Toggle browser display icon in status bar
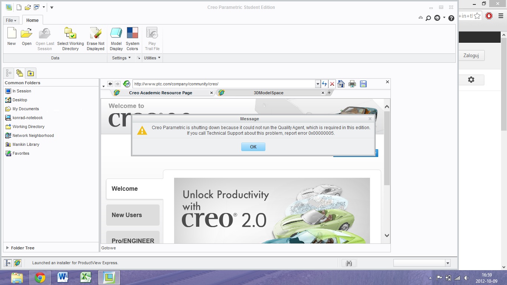Screen dimensions: 507x285 pos(17,263)
